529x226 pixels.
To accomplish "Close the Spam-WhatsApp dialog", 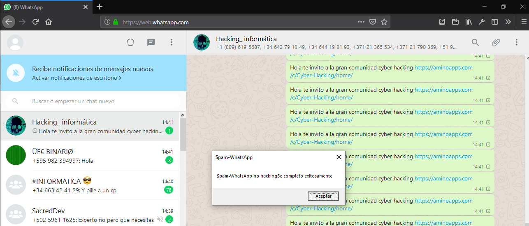I will click(x=339, y=157).
